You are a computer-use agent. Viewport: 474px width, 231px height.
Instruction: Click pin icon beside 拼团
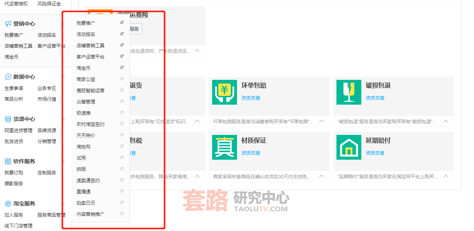122,169
